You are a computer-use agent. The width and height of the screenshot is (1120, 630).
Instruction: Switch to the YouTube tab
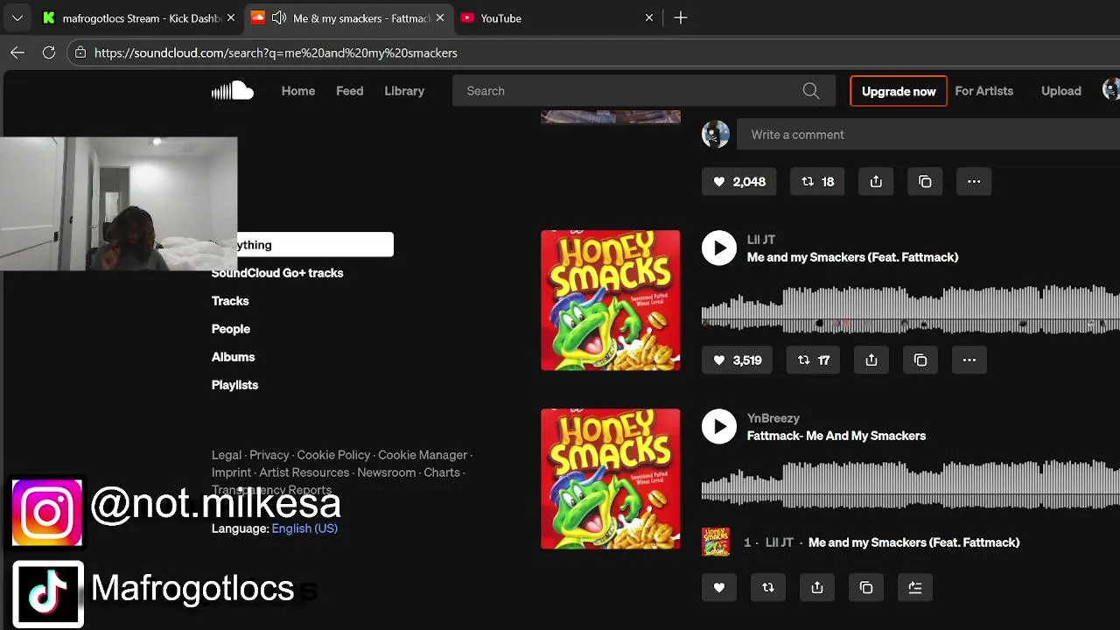pyautogui.click(x=556, y=17)
